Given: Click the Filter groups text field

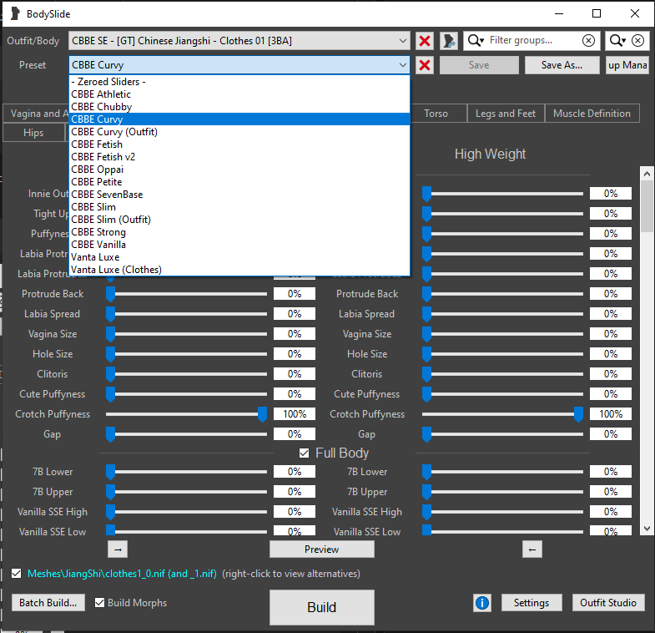Looking at the screenshot, I should [532, 41].
